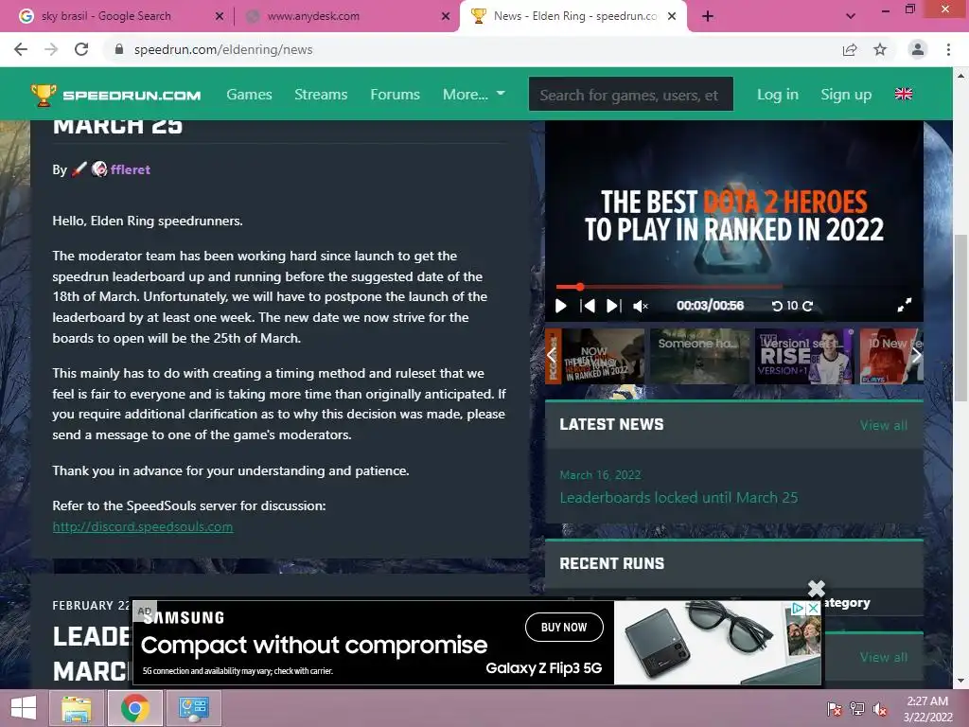Open File Explorer from taskbar

(x=77, y=708)
